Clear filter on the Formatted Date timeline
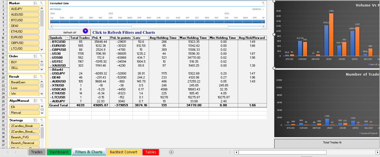Viewport: 380px width, 157px height. [263, 3]
